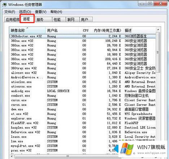This screenshot has height=159, width=169.
Task: Switch to the 服务 tab
Action: click(43, 20)
